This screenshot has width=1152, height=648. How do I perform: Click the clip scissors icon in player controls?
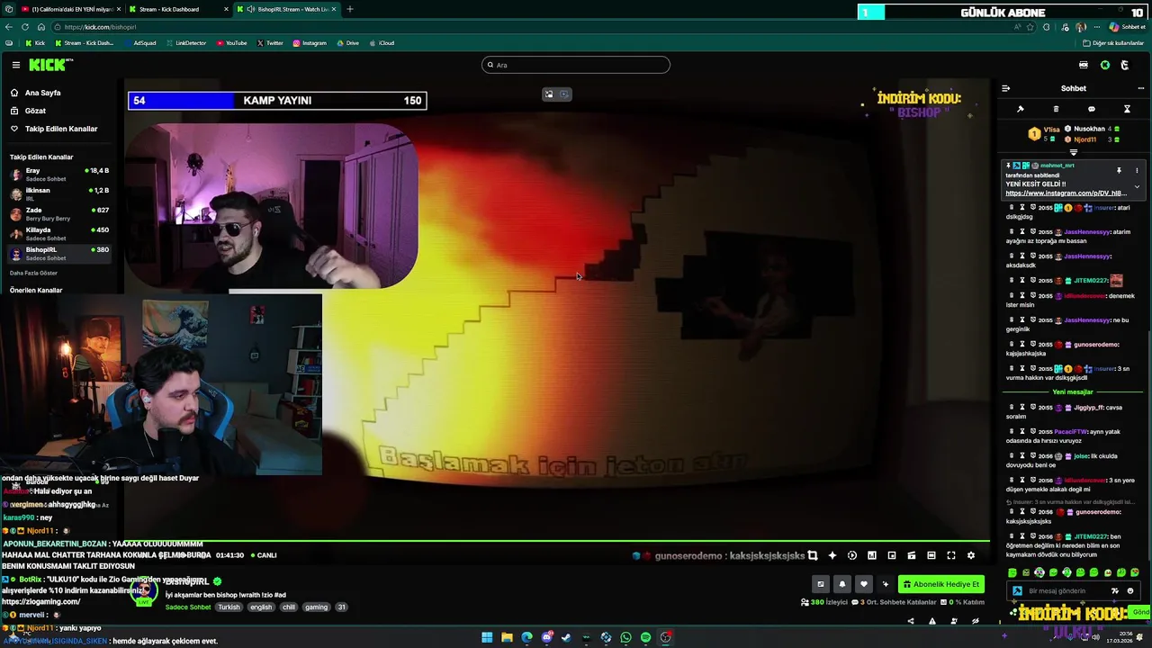pyautogui.click(x=813, y=555)
